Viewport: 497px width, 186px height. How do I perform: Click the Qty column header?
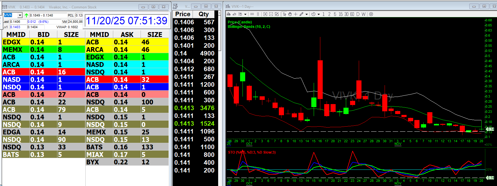click(x=204, y=14)
